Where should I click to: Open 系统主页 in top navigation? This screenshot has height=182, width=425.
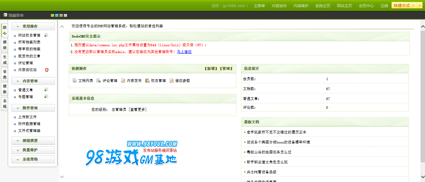[x=323, y=6]
